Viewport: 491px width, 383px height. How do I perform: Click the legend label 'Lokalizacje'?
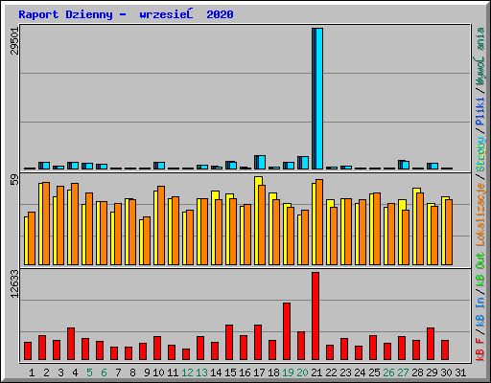pyautogui.click(x=479, y=214)
